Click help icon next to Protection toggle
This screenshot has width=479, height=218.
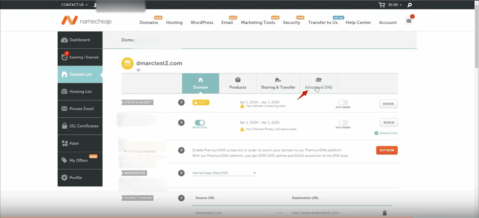pyautogui.click(x=181, y=123)
